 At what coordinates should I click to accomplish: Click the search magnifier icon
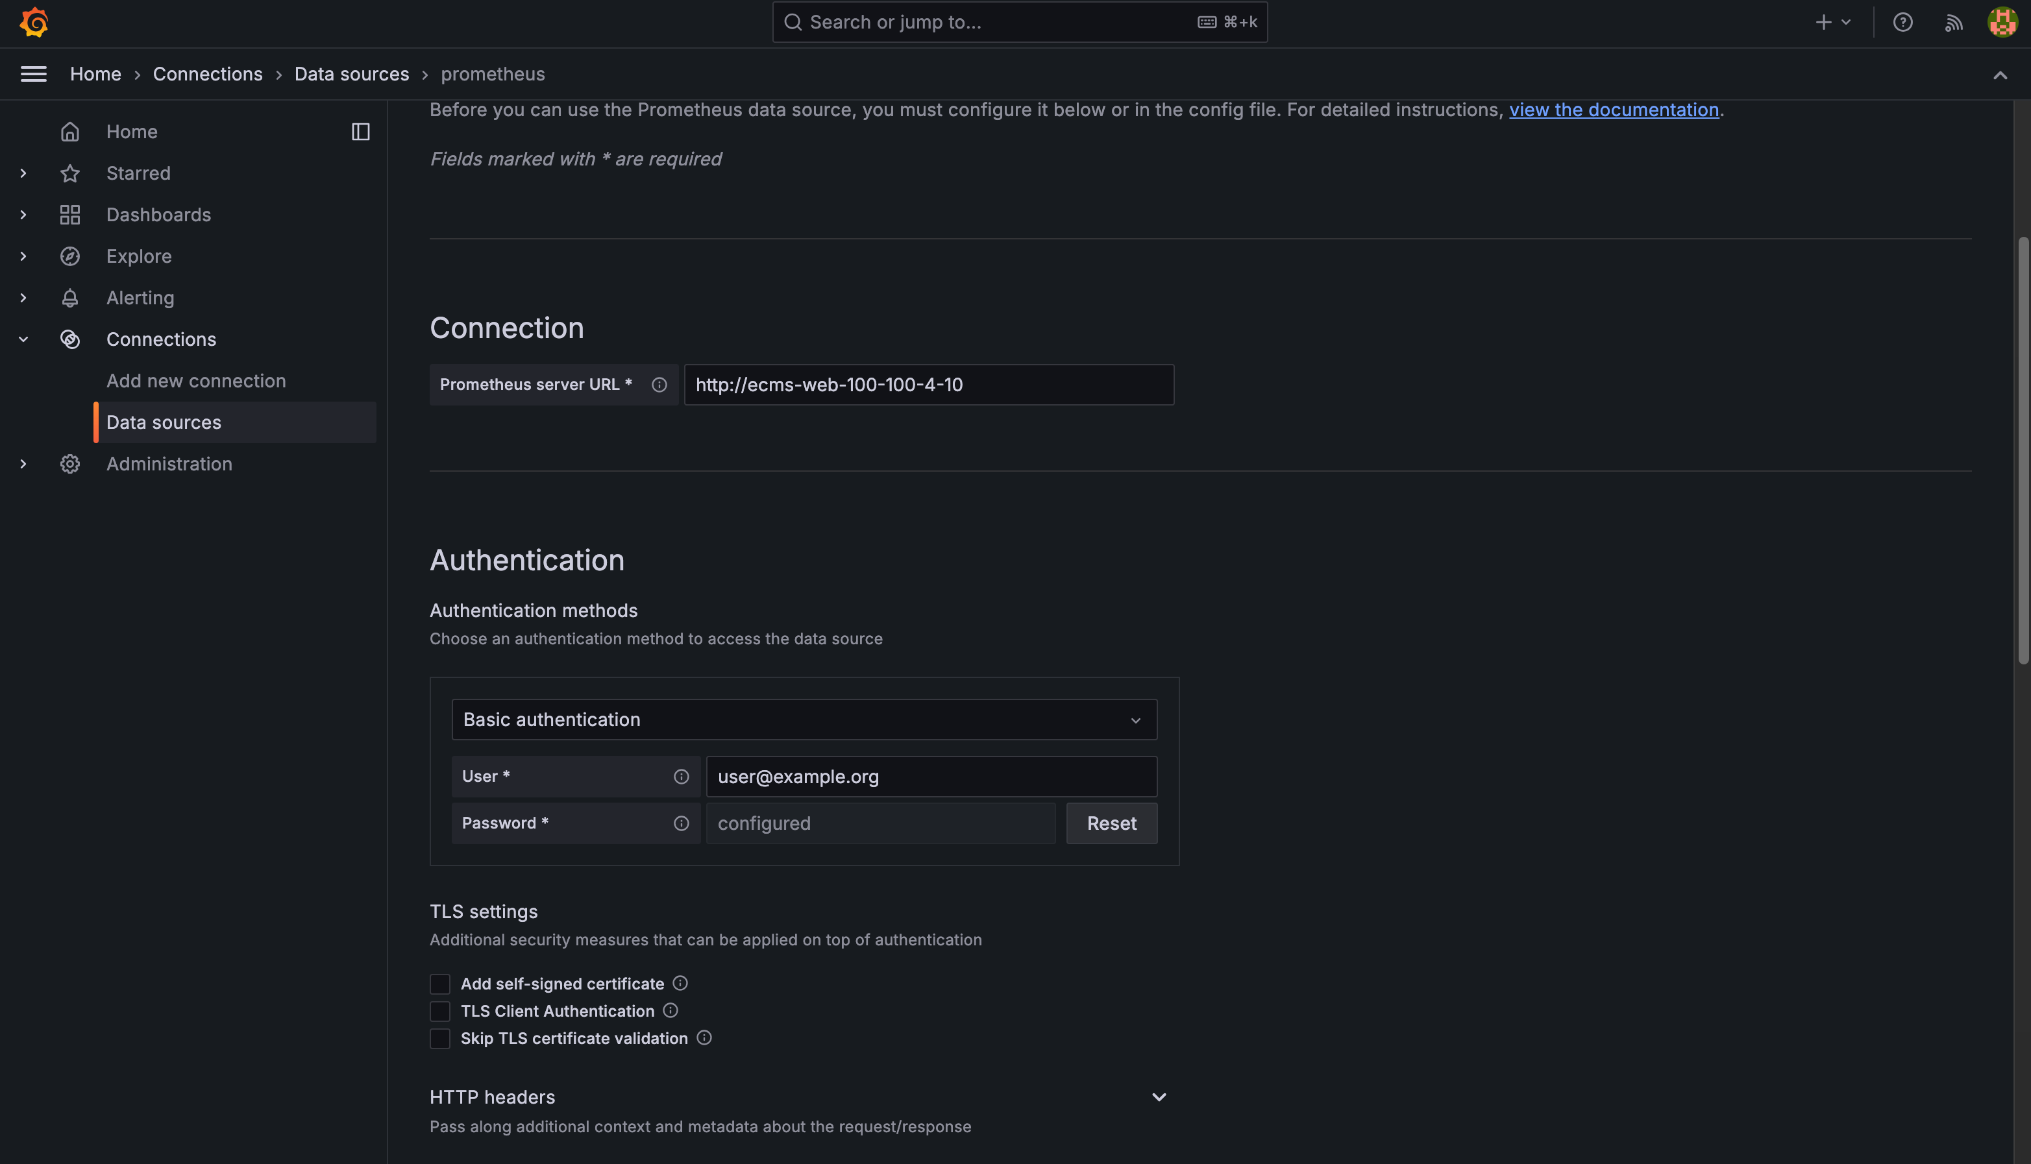793,22
